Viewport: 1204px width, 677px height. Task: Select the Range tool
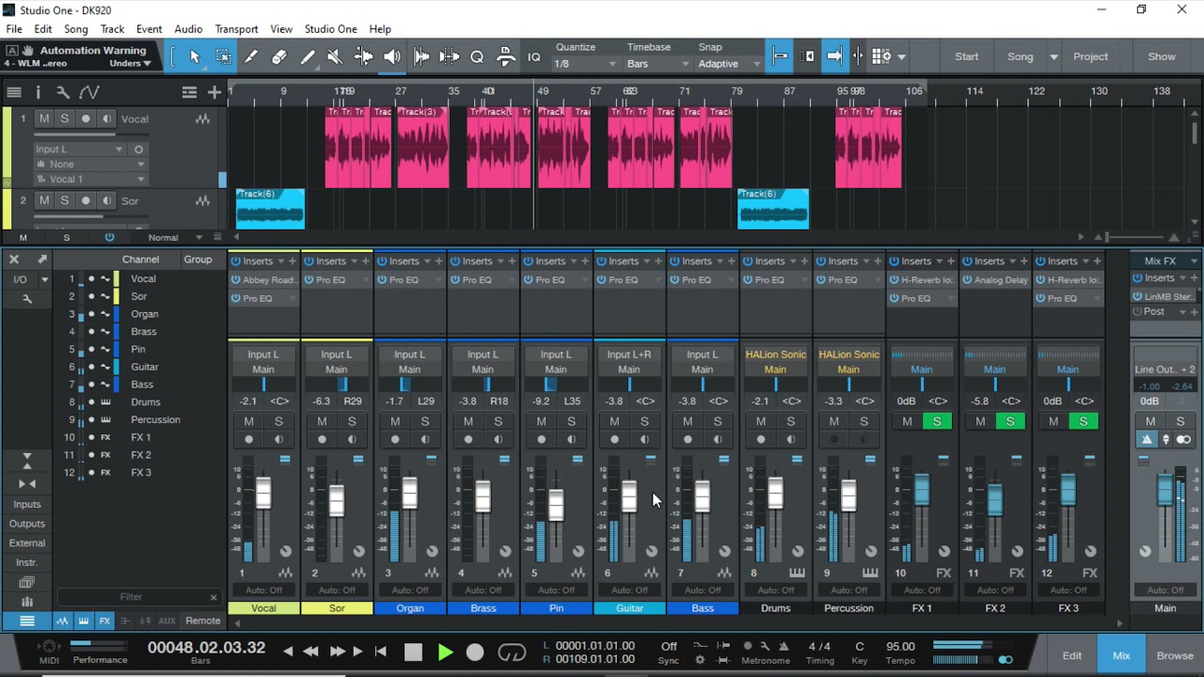click(x=223, y=56)
